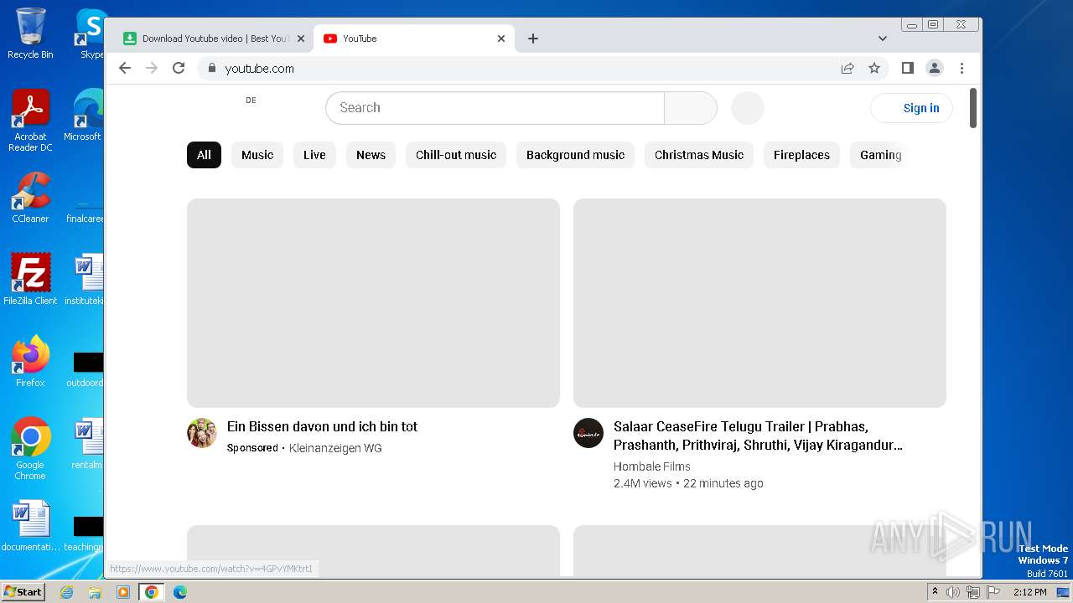The height and width of the screenshot is (603, 1073).
Task: Click Kleinanzeigen WG channel avatar
Action: tap(202, 433)
